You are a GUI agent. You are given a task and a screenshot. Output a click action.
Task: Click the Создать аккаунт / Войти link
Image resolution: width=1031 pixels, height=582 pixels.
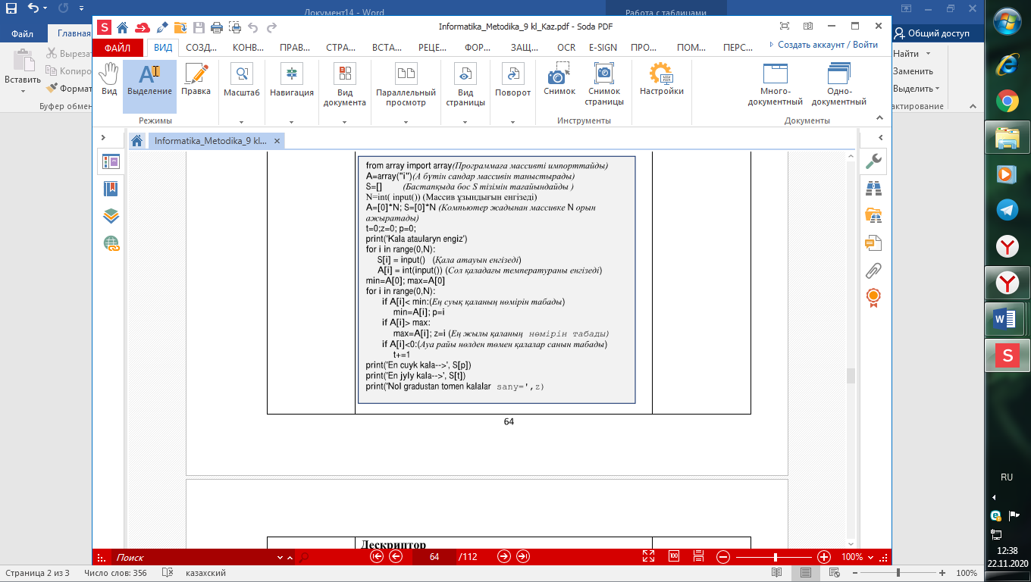pyautogui.click(x=823, y=45)
